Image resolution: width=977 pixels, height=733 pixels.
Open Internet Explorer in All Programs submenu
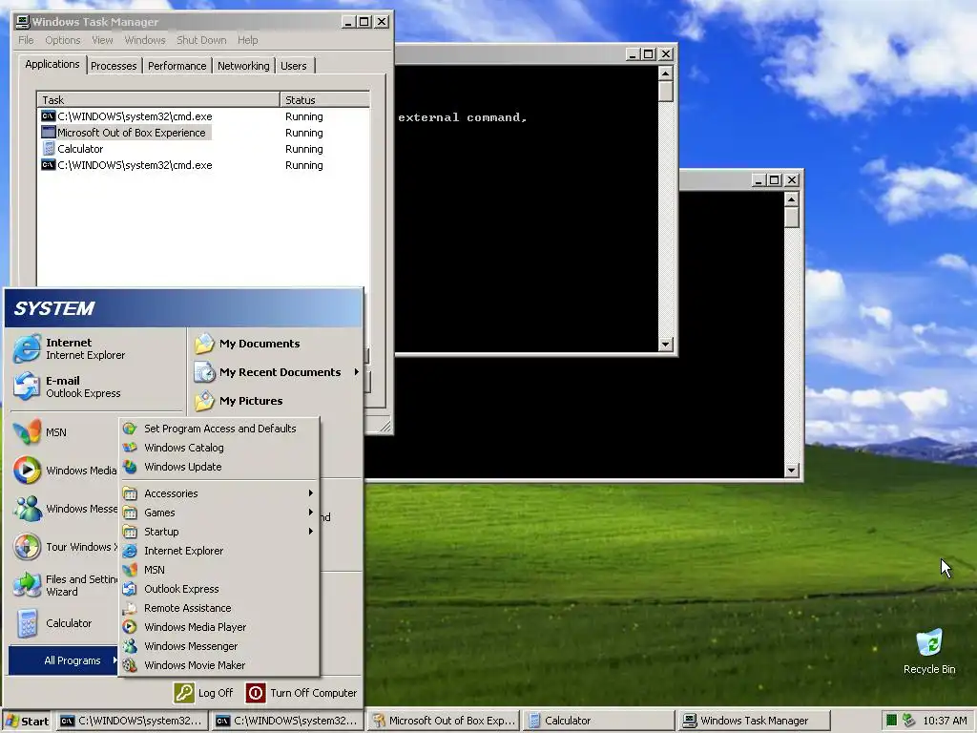pyautogui.click(x=219, y=551)
